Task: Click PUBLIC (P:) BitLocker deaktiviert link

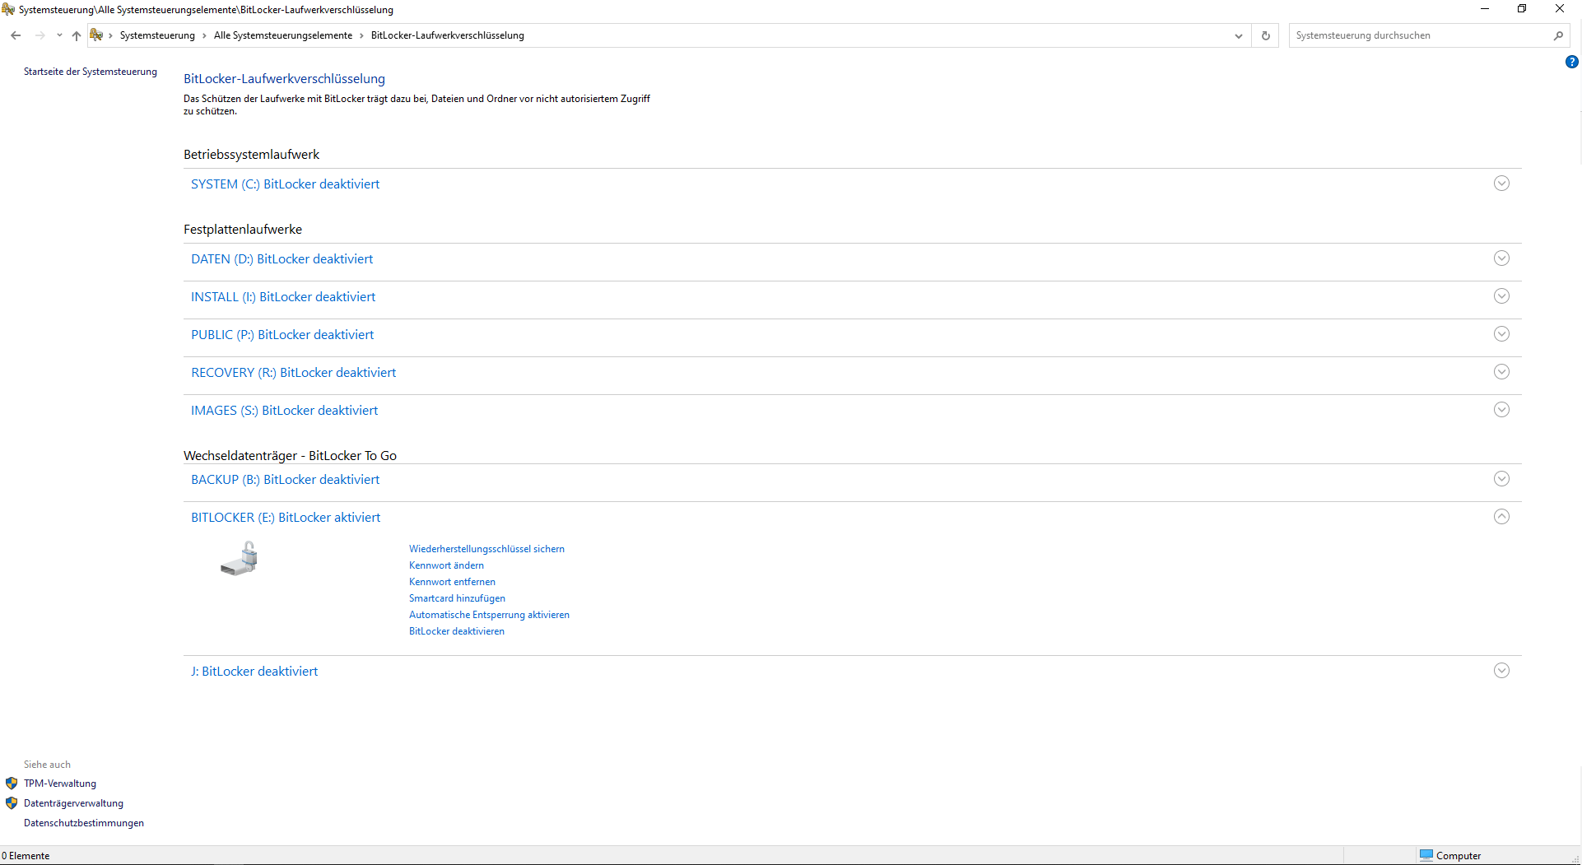Action: tap(282, 335)
